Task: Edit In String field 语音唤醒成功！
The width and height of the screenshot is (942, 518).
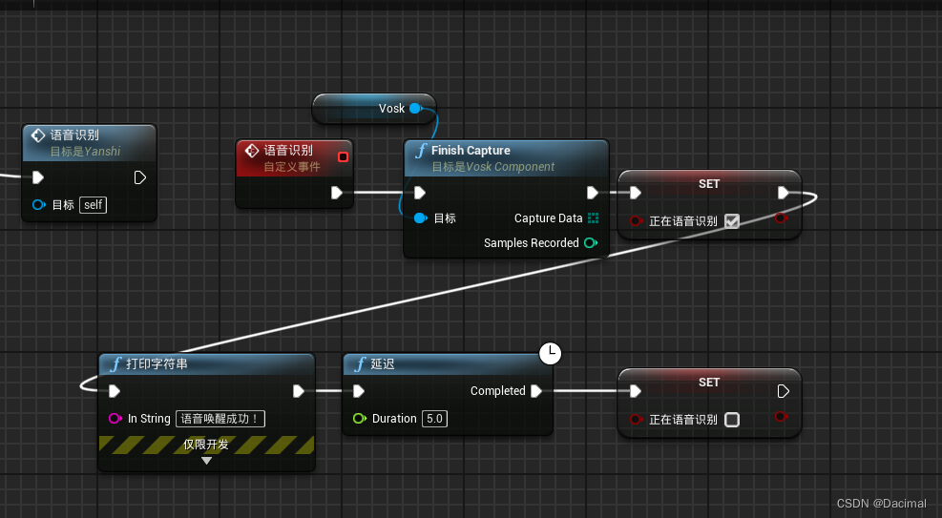Action: pos(220,419)
